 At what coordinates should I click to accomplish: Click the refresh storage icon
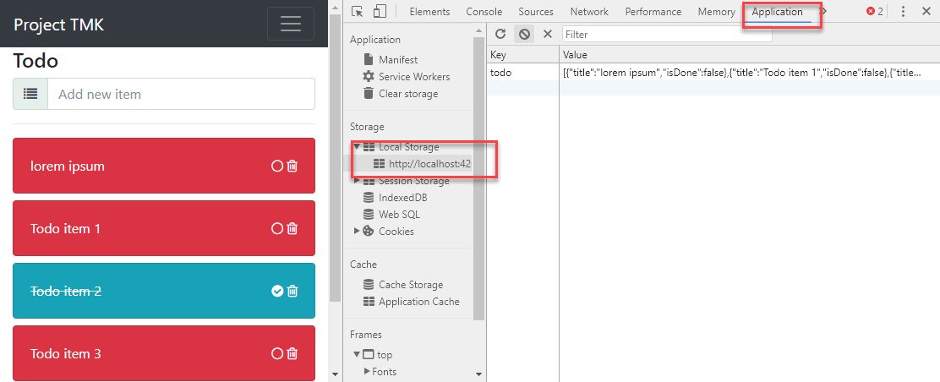(x=500, y=34)
